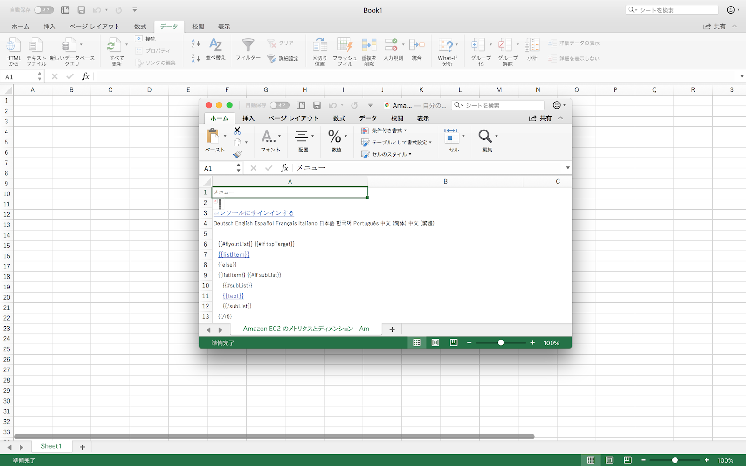The width and height of the screenshot is (746, 466).
Task: Click the 新しいデータベースクエリ icon
Action: pos(69,46)
